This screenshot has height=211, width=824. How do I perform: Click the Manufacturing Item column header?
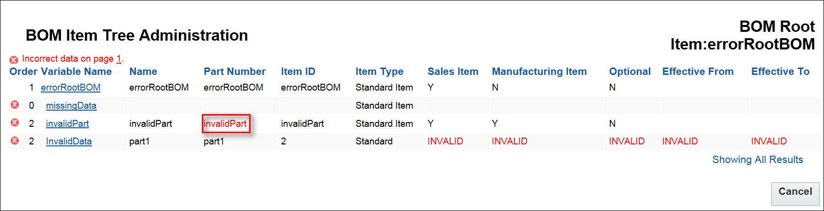(539, 71)
